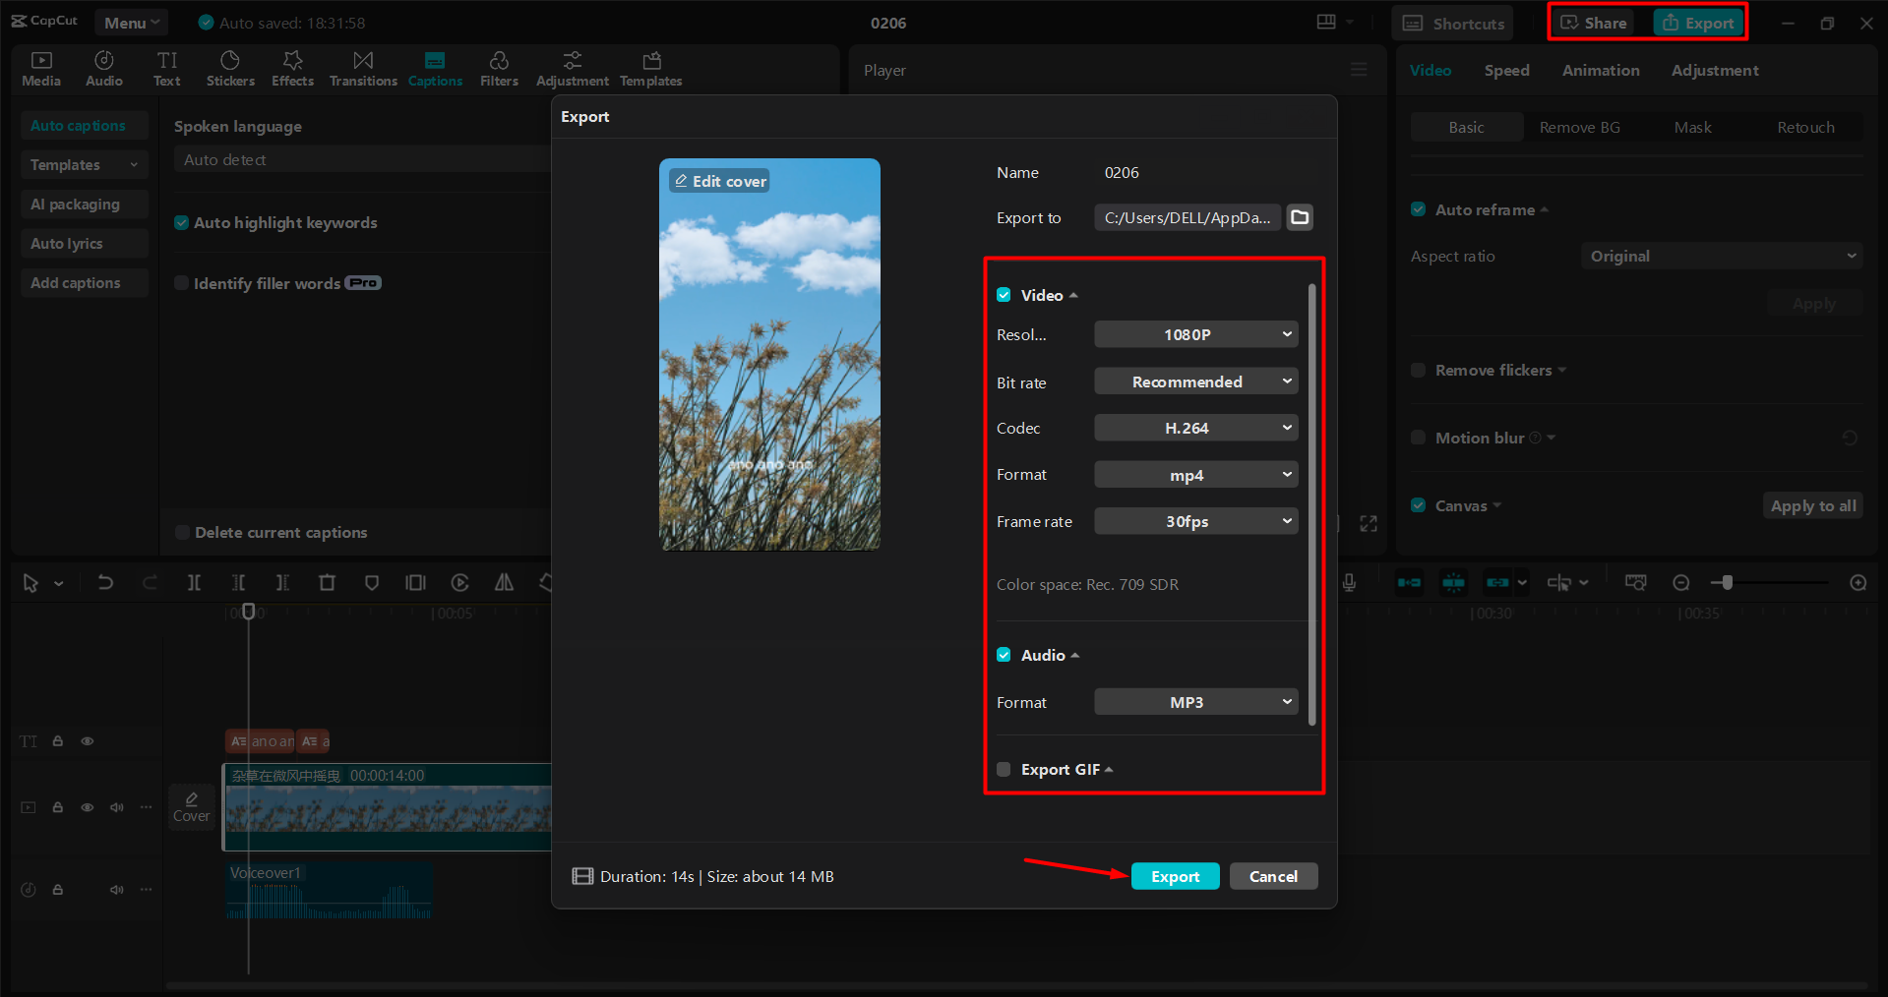Click Cancel to dismiss the export dialog
Image resolution: width=1888 pixels, height=997 pixels.
[1273, 876]
